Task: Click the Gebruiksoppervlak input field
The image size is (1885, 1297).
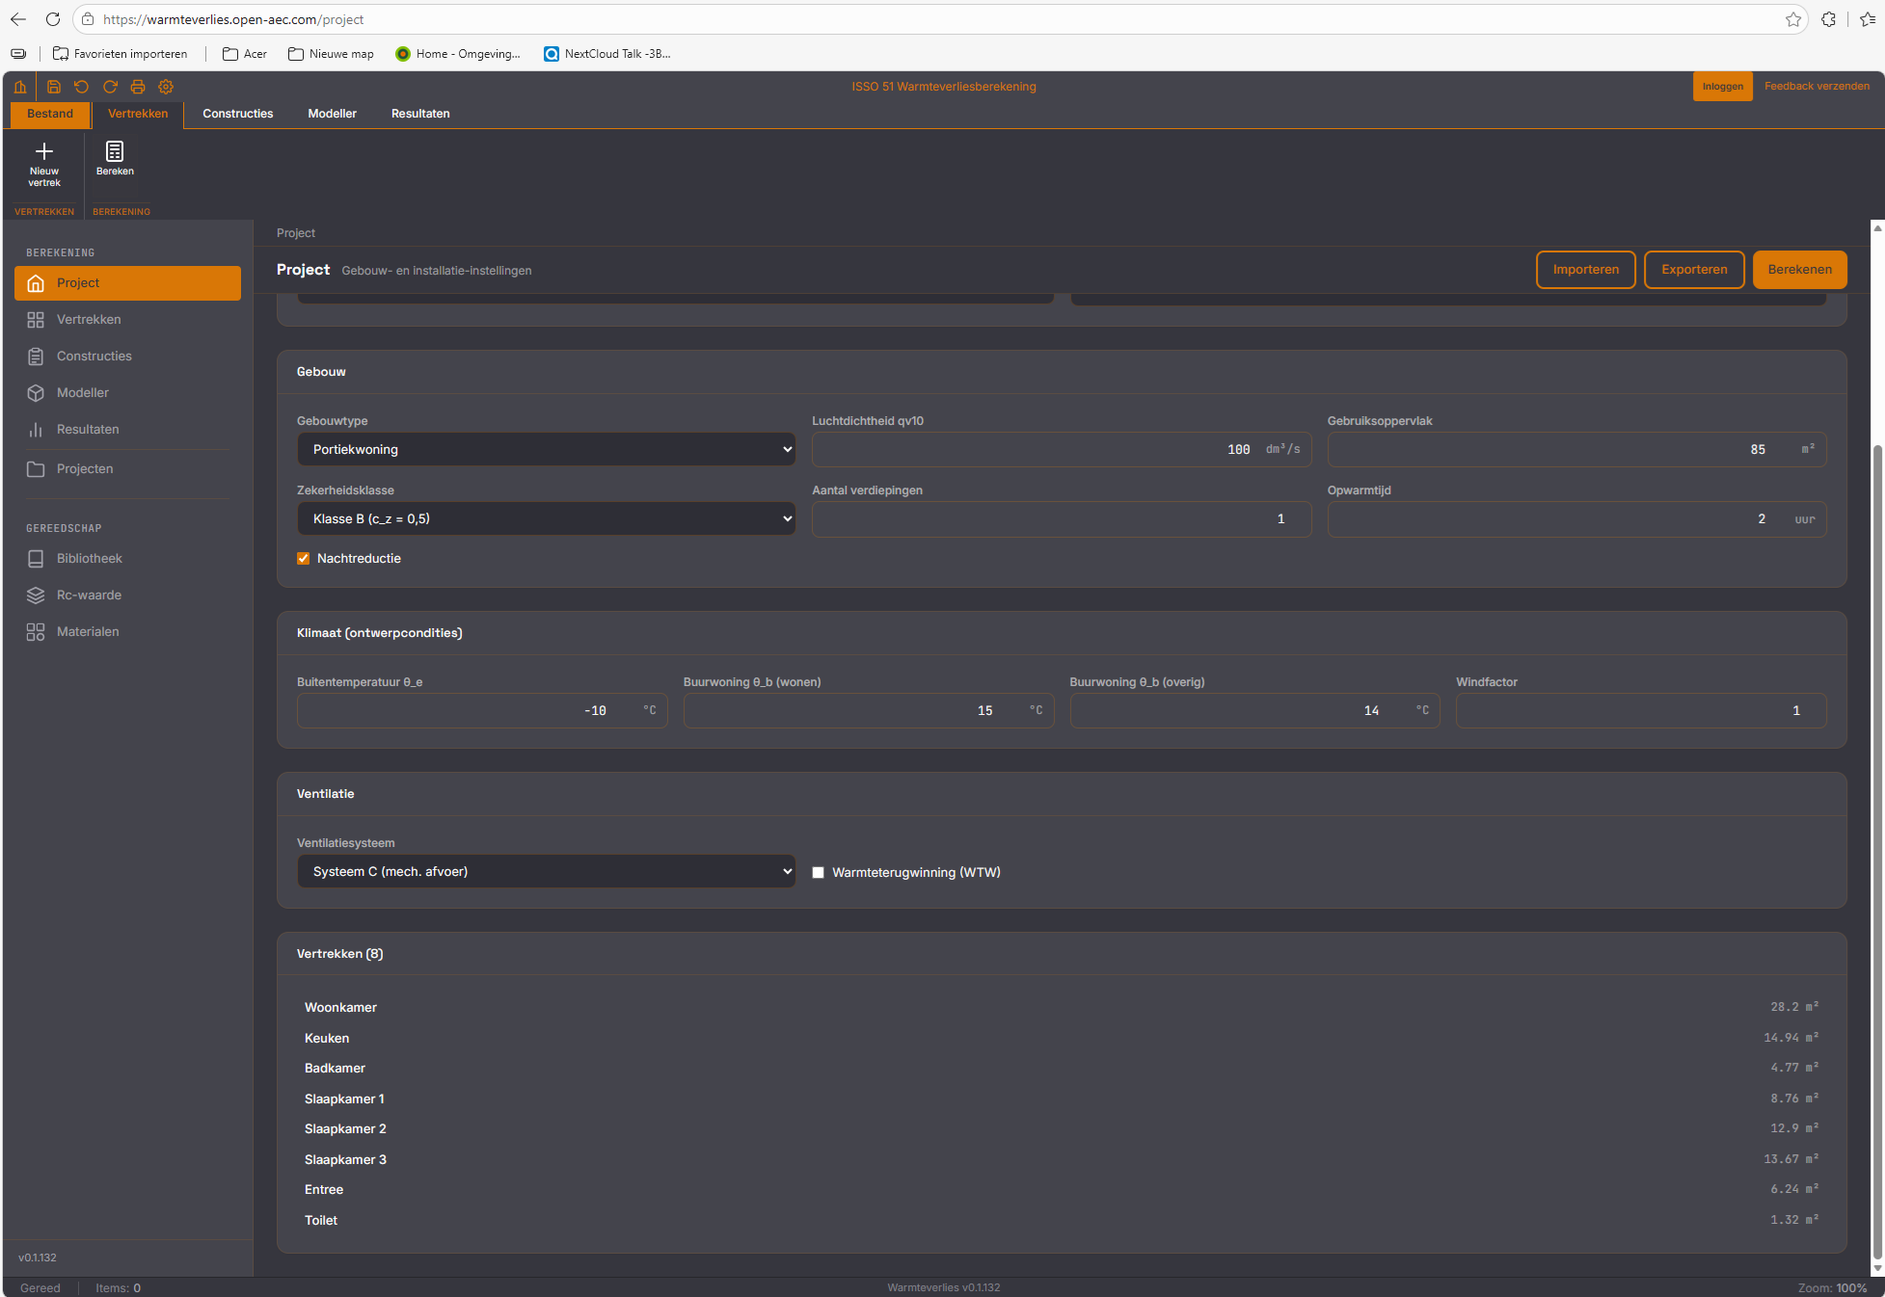Action: pyautogui.click(x=1562, y=450)
